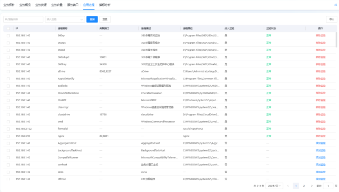Click the IP cell 192.168.3.92
The height and width of the screenshot is (192, 339).
(x=23, y=136)
